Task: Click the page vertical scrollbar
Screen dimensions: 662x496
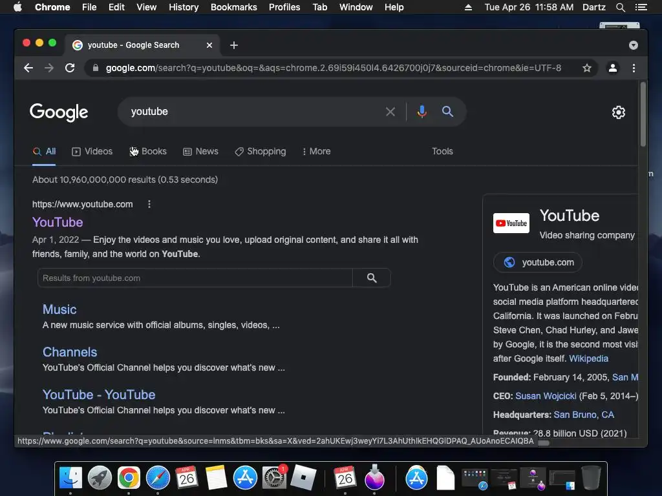Action: 643,115
